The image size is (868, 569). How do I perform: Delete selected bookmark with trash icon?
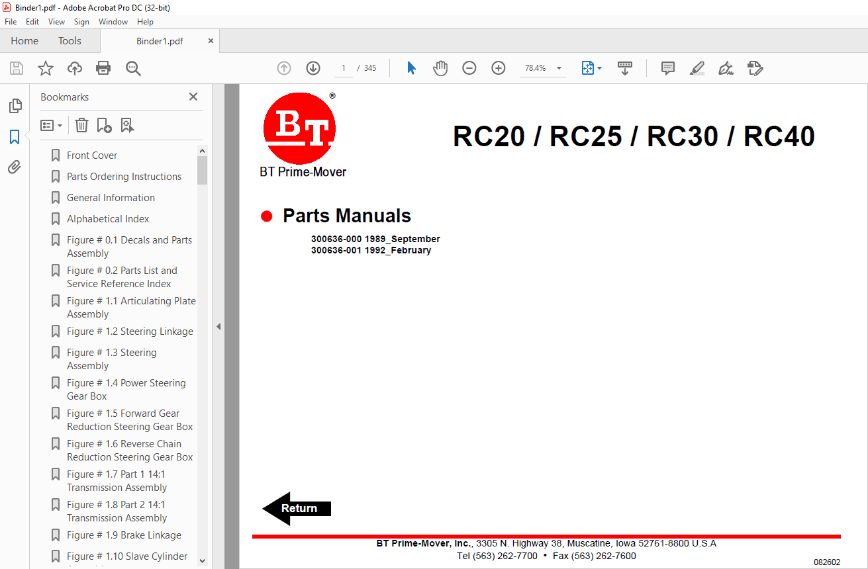81,125
